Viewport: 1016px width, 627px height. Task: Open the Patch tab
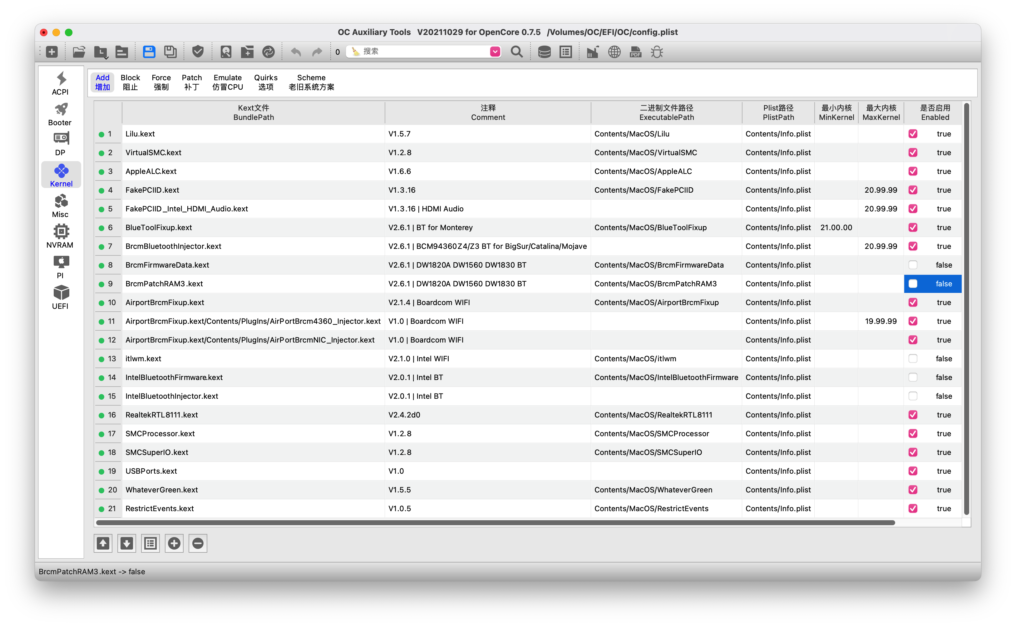point(191,82)
